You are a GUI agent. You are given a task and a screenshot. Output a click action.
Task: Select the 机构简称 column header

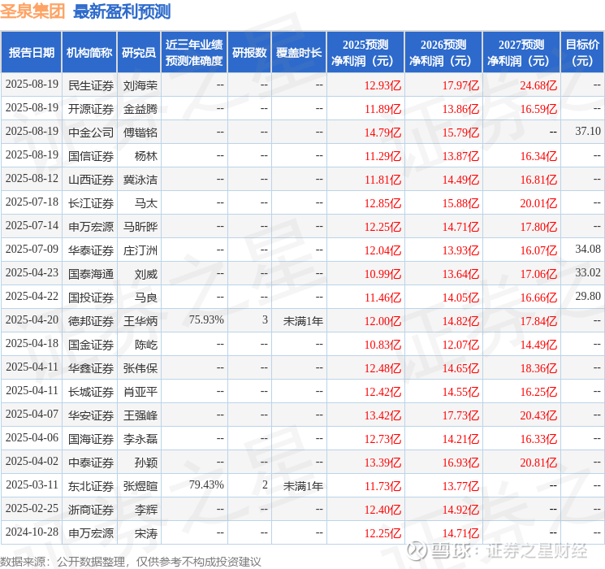[x=89, y=53]
